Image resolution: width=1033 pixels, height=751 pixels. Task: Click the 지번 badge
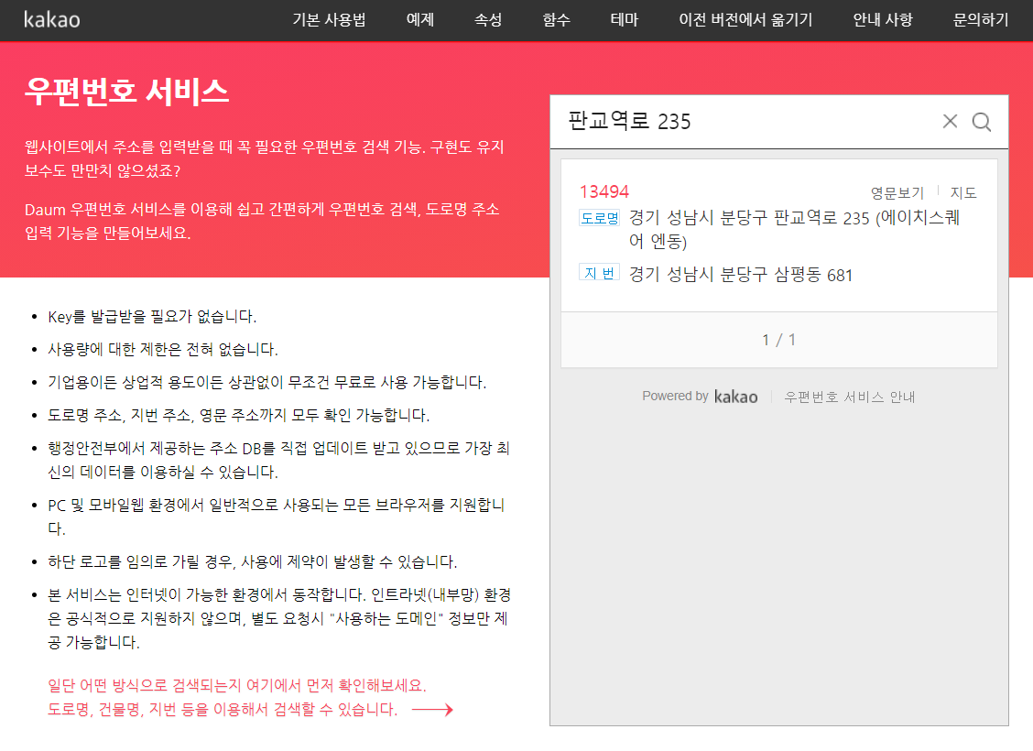599,273
